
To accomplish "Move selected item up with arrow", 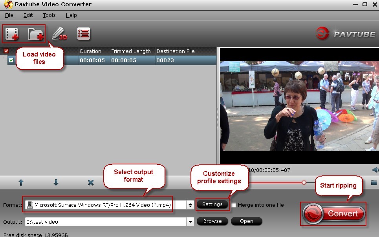I will [x=21, y=182].
